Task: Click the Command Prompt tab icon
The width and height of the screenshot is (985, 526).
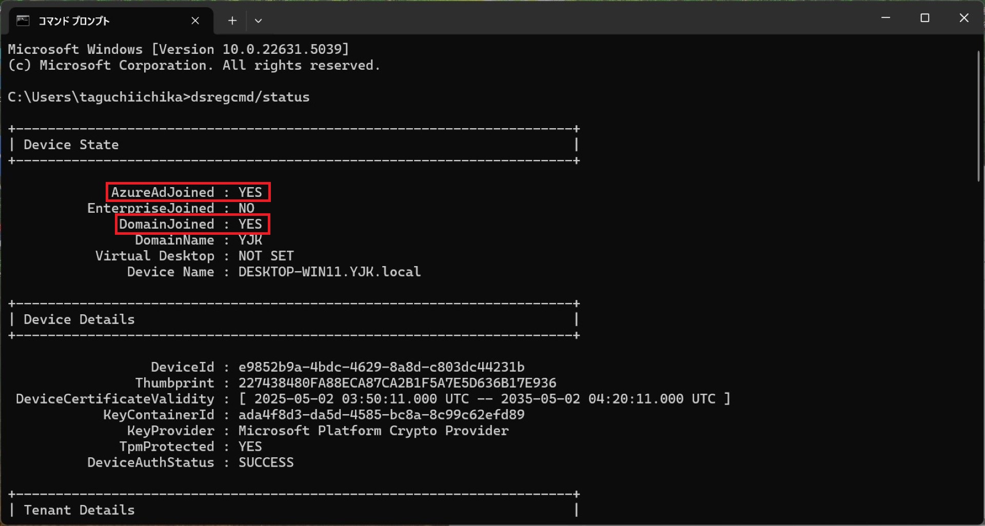Action: (x=23, y=21)
